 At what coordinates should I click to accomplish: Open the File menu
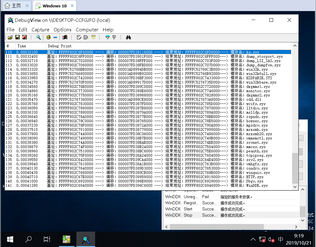[10, 30]
